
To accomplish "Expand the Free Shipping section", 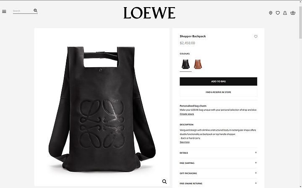I will tap(219, 163).
